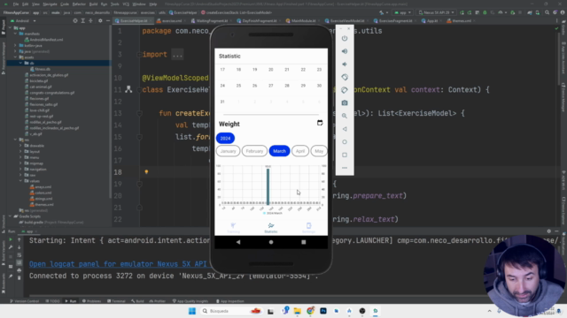Toggle scroll to end icon in Run panel
The height and width of the screenshot is (318, 567).
pos(19,262)
